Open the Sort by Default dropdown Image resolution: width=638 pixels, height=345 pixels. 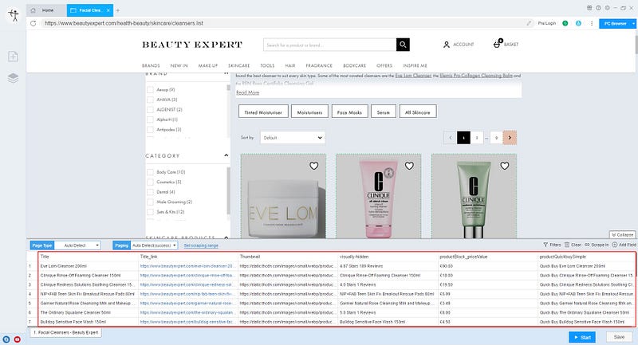point(293,138)
